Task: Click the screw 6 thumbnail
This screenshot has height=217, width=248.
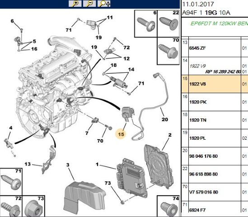Action: pos(145,24)
